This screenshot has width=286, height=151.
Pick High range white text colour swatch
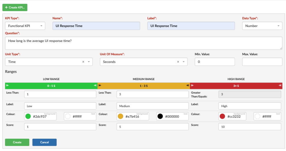click(257, 116)
